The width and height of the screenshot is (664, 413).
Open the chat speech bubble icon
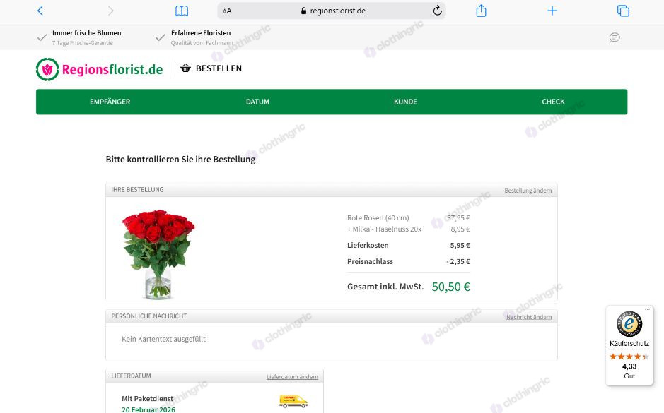tap(615, 37)
